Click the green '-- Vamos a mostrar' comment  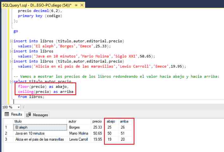tap(116, 76)
